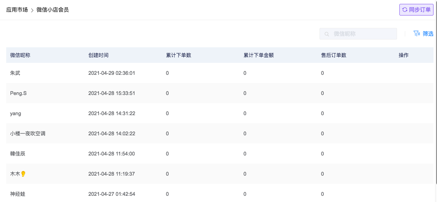Click the sync icon in 同步订单 button
Screen dimensions: 437x202
pos(405,10)
